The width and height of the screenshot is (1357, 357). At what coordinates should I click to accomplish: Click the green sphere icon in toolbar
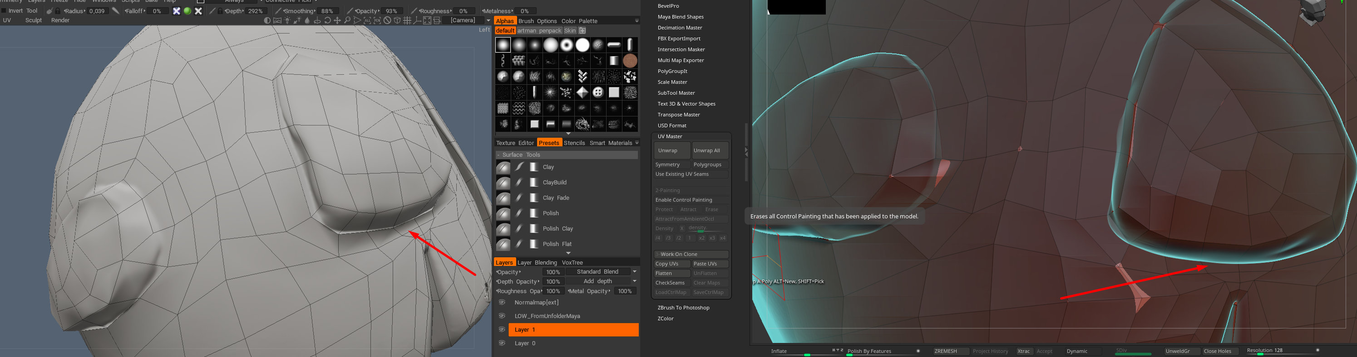pos(187,11)
